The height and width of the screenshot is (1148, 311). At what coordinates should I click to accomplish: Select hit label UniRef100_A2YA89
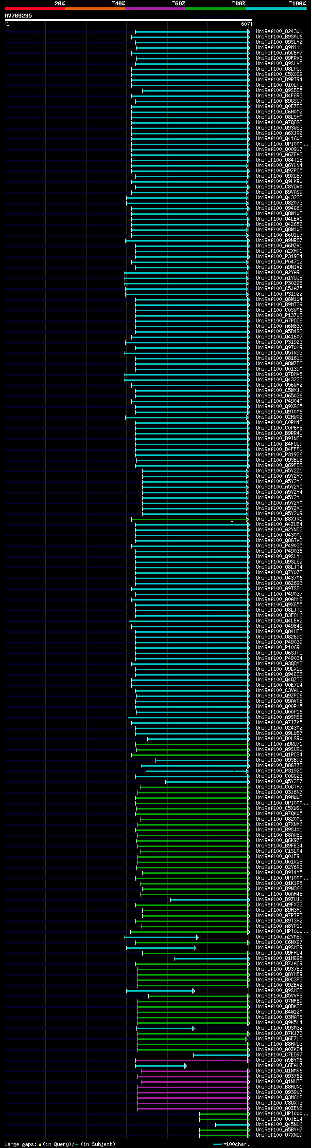(x=279, y=937)
